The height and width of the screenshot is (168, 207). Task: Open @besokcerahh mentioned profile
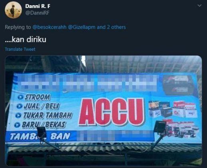(49, 27)
